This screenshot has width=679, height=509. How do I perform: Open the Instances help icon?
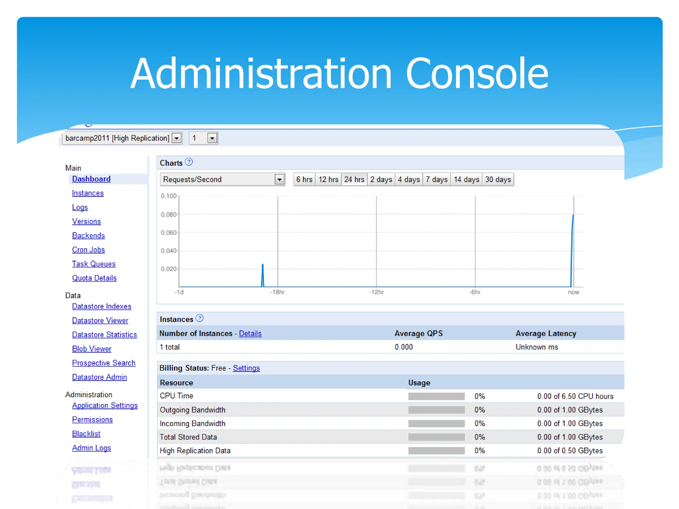pyautogui.click(x=199, y=318)
